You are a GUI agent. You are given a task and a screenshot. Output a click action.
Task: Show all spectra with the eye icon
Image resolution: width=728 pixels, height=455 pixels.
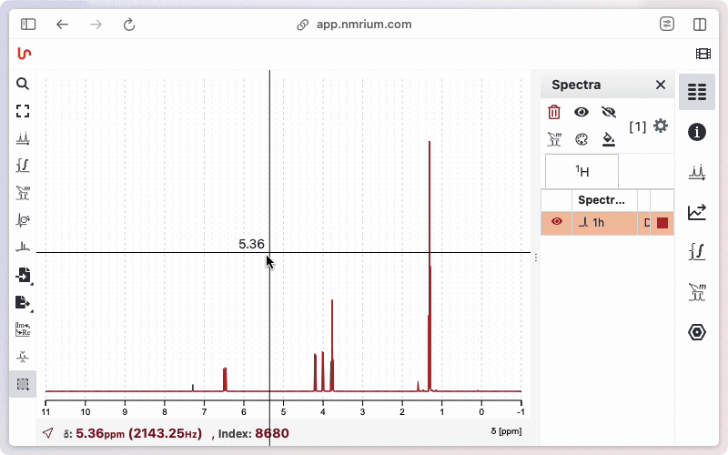[x=581, y=112]
